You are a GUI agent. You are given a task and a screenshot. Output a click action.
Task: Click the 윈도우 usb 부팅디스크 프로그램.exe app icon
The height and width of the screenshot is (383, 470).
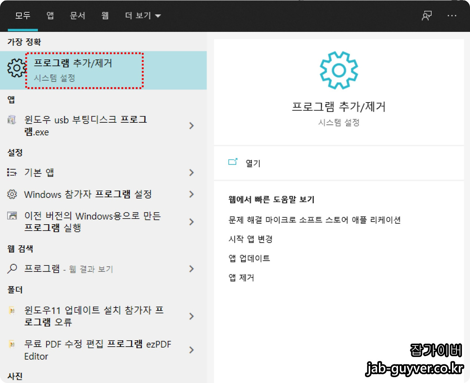click(x=11, y=120)
